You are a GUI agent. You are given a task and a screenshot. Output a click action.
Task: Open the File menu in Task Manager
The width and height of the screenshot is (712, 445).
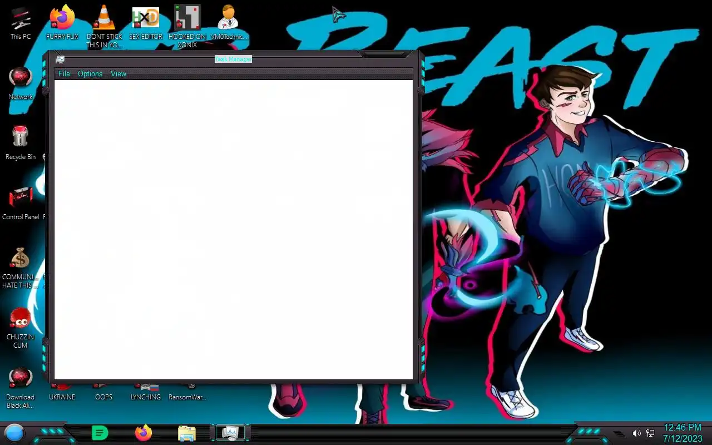[x=64, y=74]
